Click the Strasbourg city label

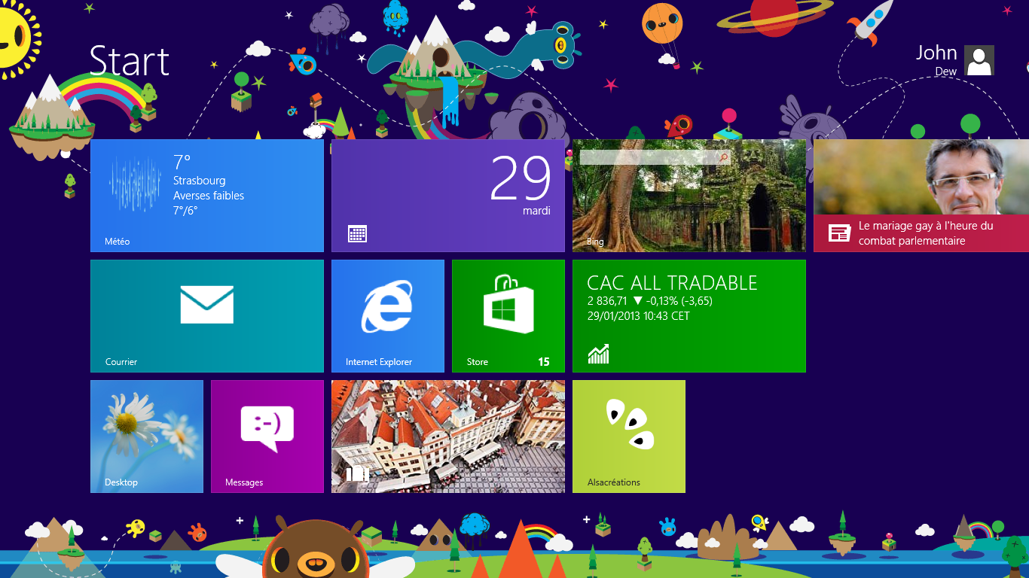(x=199, y=181)
